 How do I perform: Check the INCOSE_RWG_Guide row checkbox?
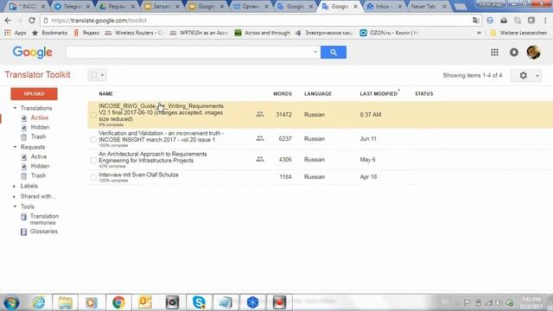(x=93, y=115)
